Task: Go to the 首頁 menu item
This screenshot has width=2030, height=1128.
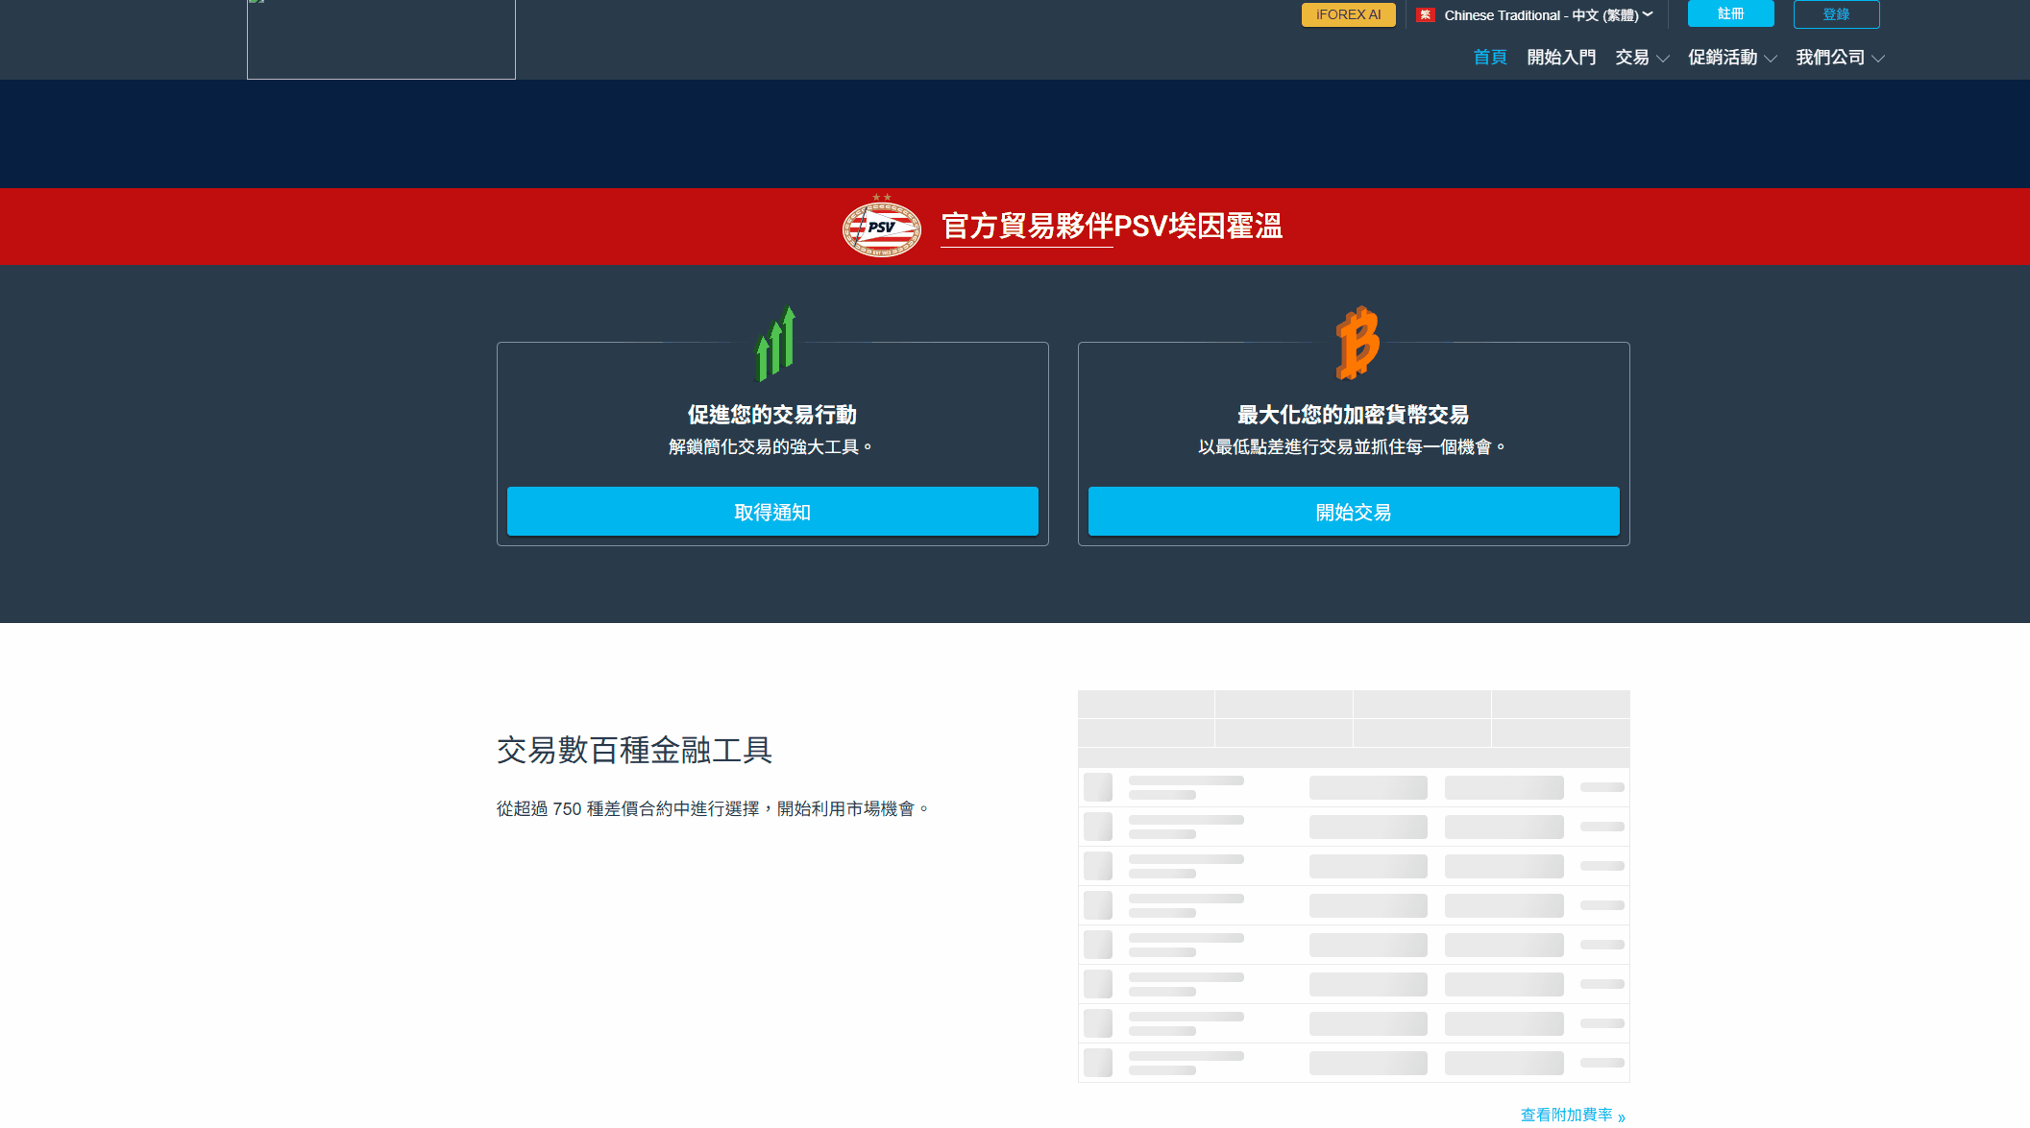Action: (x=1489, y=58)
